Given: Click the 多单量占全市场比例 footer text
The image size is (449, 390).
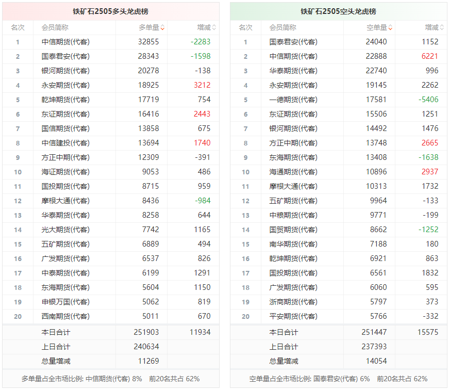Looking at the screenshot, I should coord(110,379).
